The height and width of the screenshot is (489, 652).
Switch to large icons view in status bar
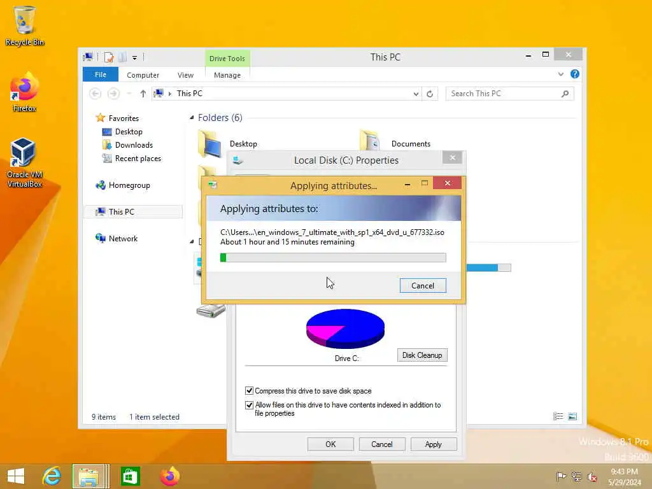pos(572,416)
